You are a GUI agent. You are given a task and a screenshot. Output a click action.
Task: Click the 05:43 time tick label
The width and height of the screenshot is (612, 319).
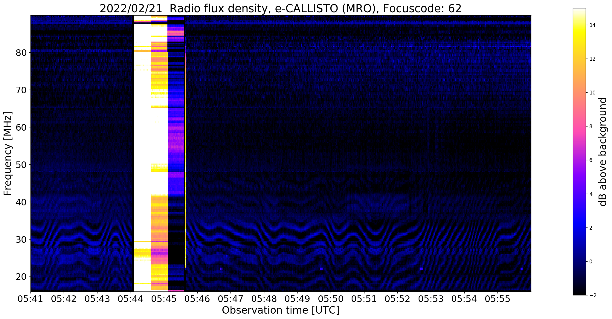click(97, 298)
